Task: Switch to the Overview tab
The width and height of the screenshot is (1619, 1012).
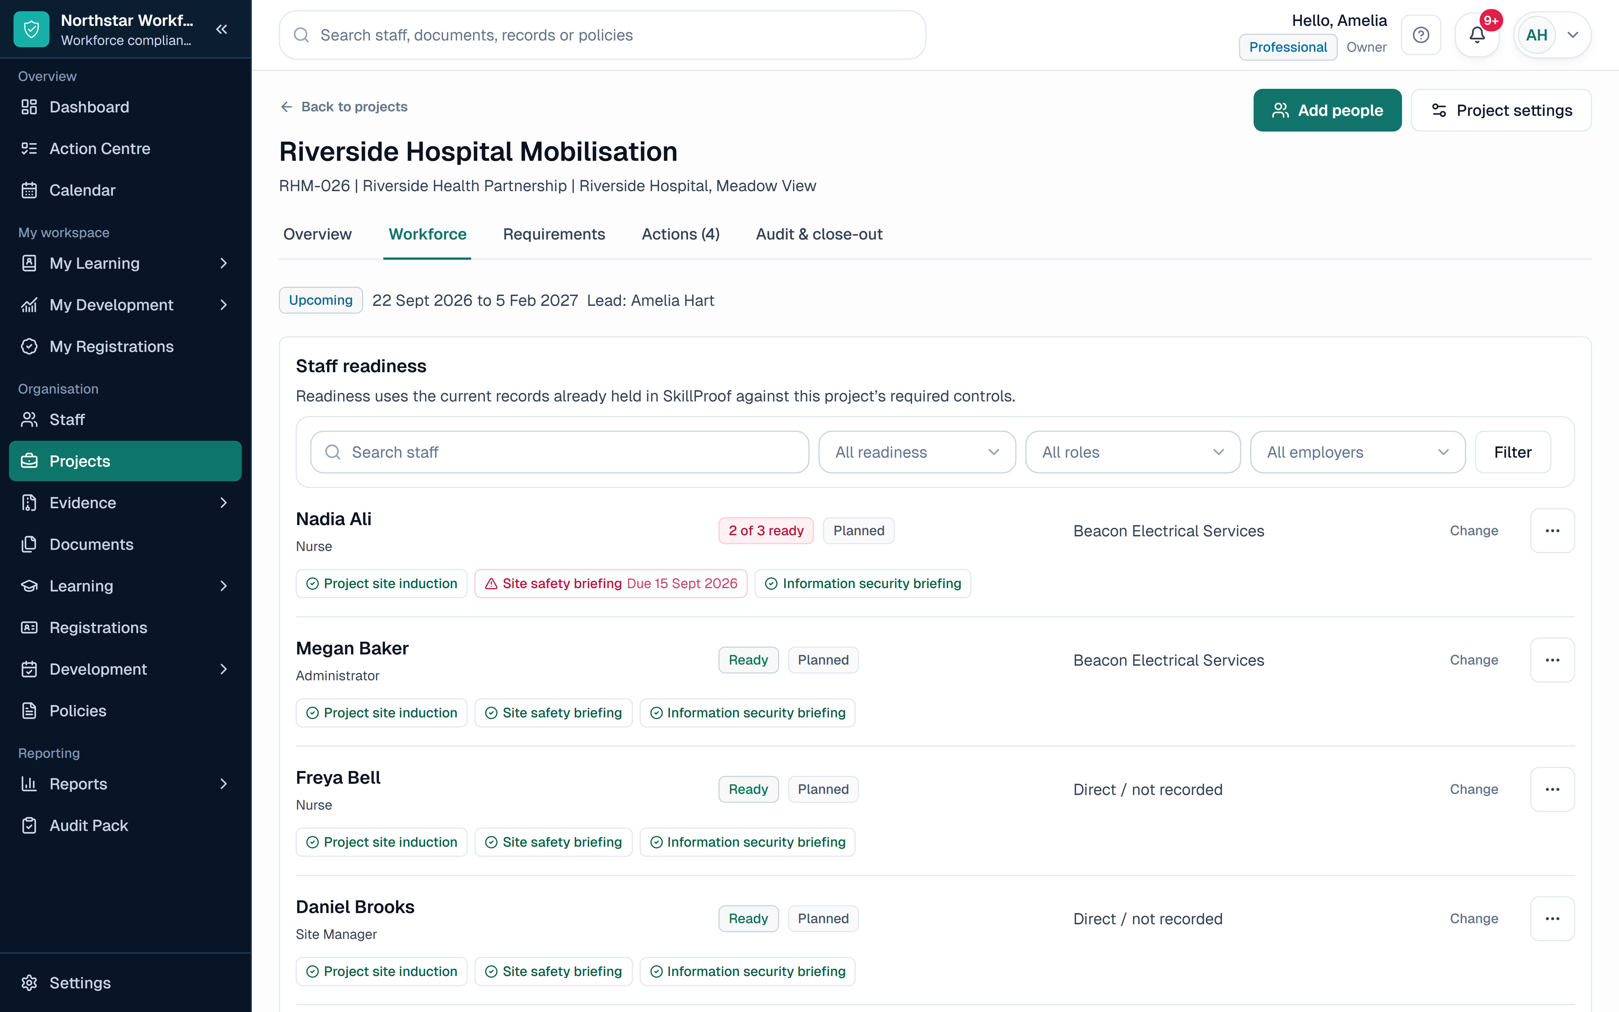Action: (317, 234)
